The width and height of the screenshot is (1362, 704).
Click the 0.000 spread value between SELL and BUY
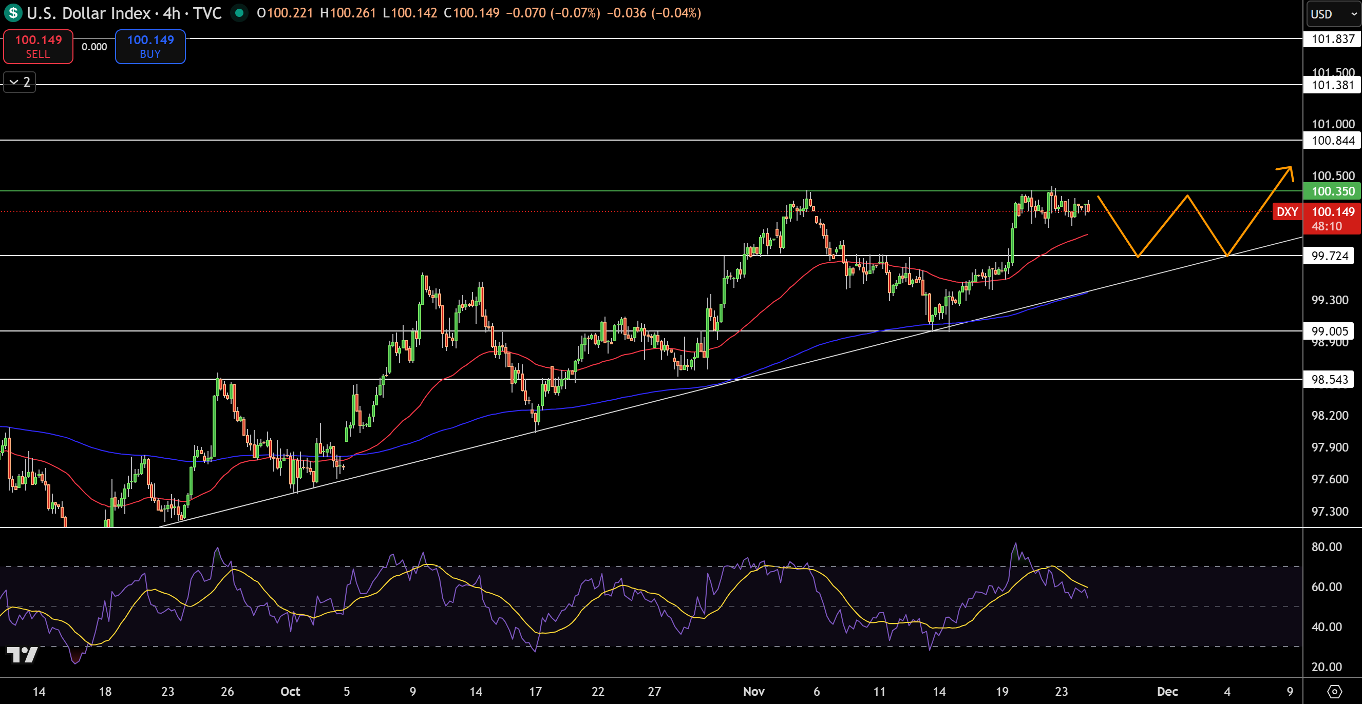tap(94, 47)
